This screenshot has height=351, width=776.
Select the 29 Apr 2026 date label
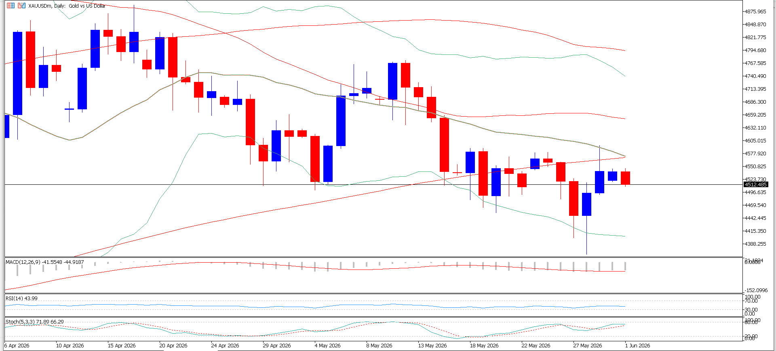point(277,346)
